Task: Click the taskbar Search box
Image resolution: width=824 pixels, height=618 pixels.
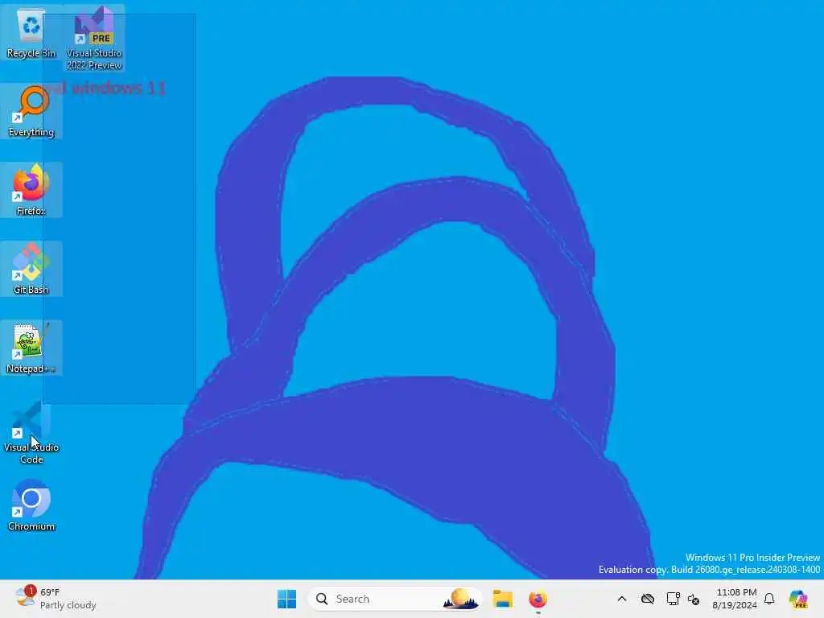Action: click(x=394, y=599)
